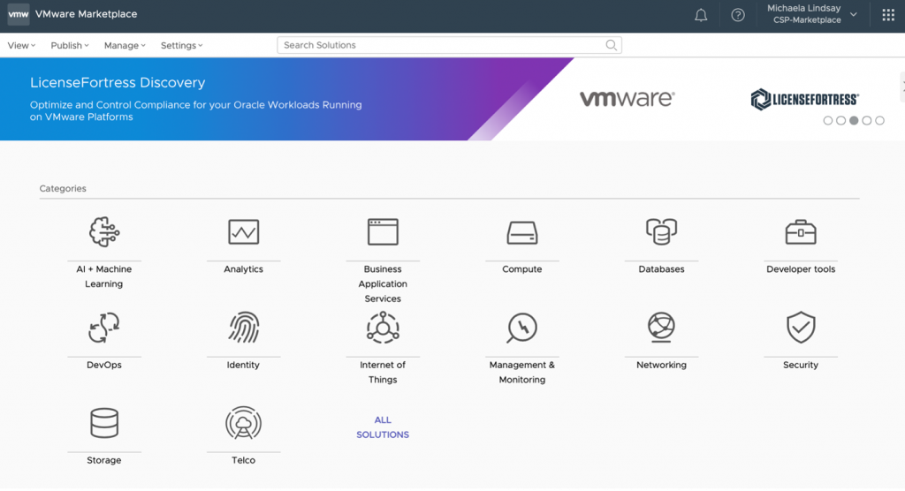Click the Storage label
Image resolution: width=905 pixels, height=491 pixels.
[104, 460]
